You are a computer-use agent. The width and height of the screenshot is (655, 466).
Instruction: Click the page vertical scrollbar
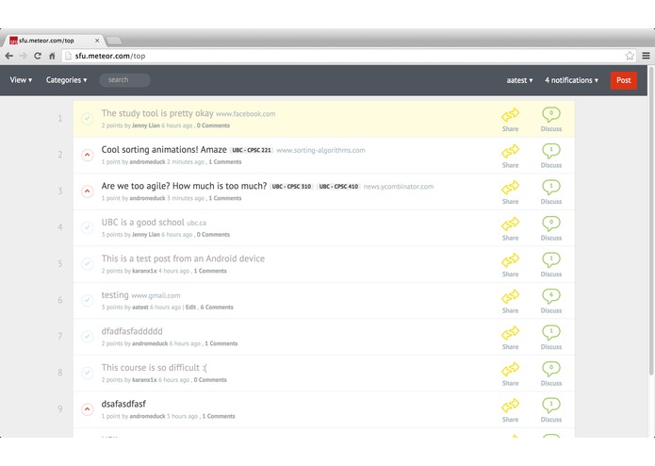[651, 222]
